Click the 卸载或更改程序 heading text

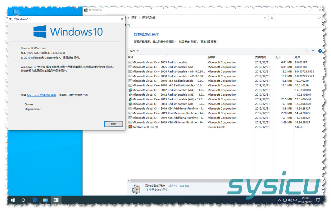click(146, 35)
